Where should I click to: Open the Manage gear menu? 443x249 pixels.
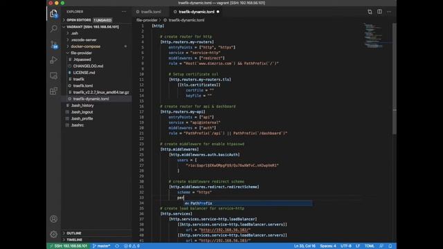(x=54, y=234)
